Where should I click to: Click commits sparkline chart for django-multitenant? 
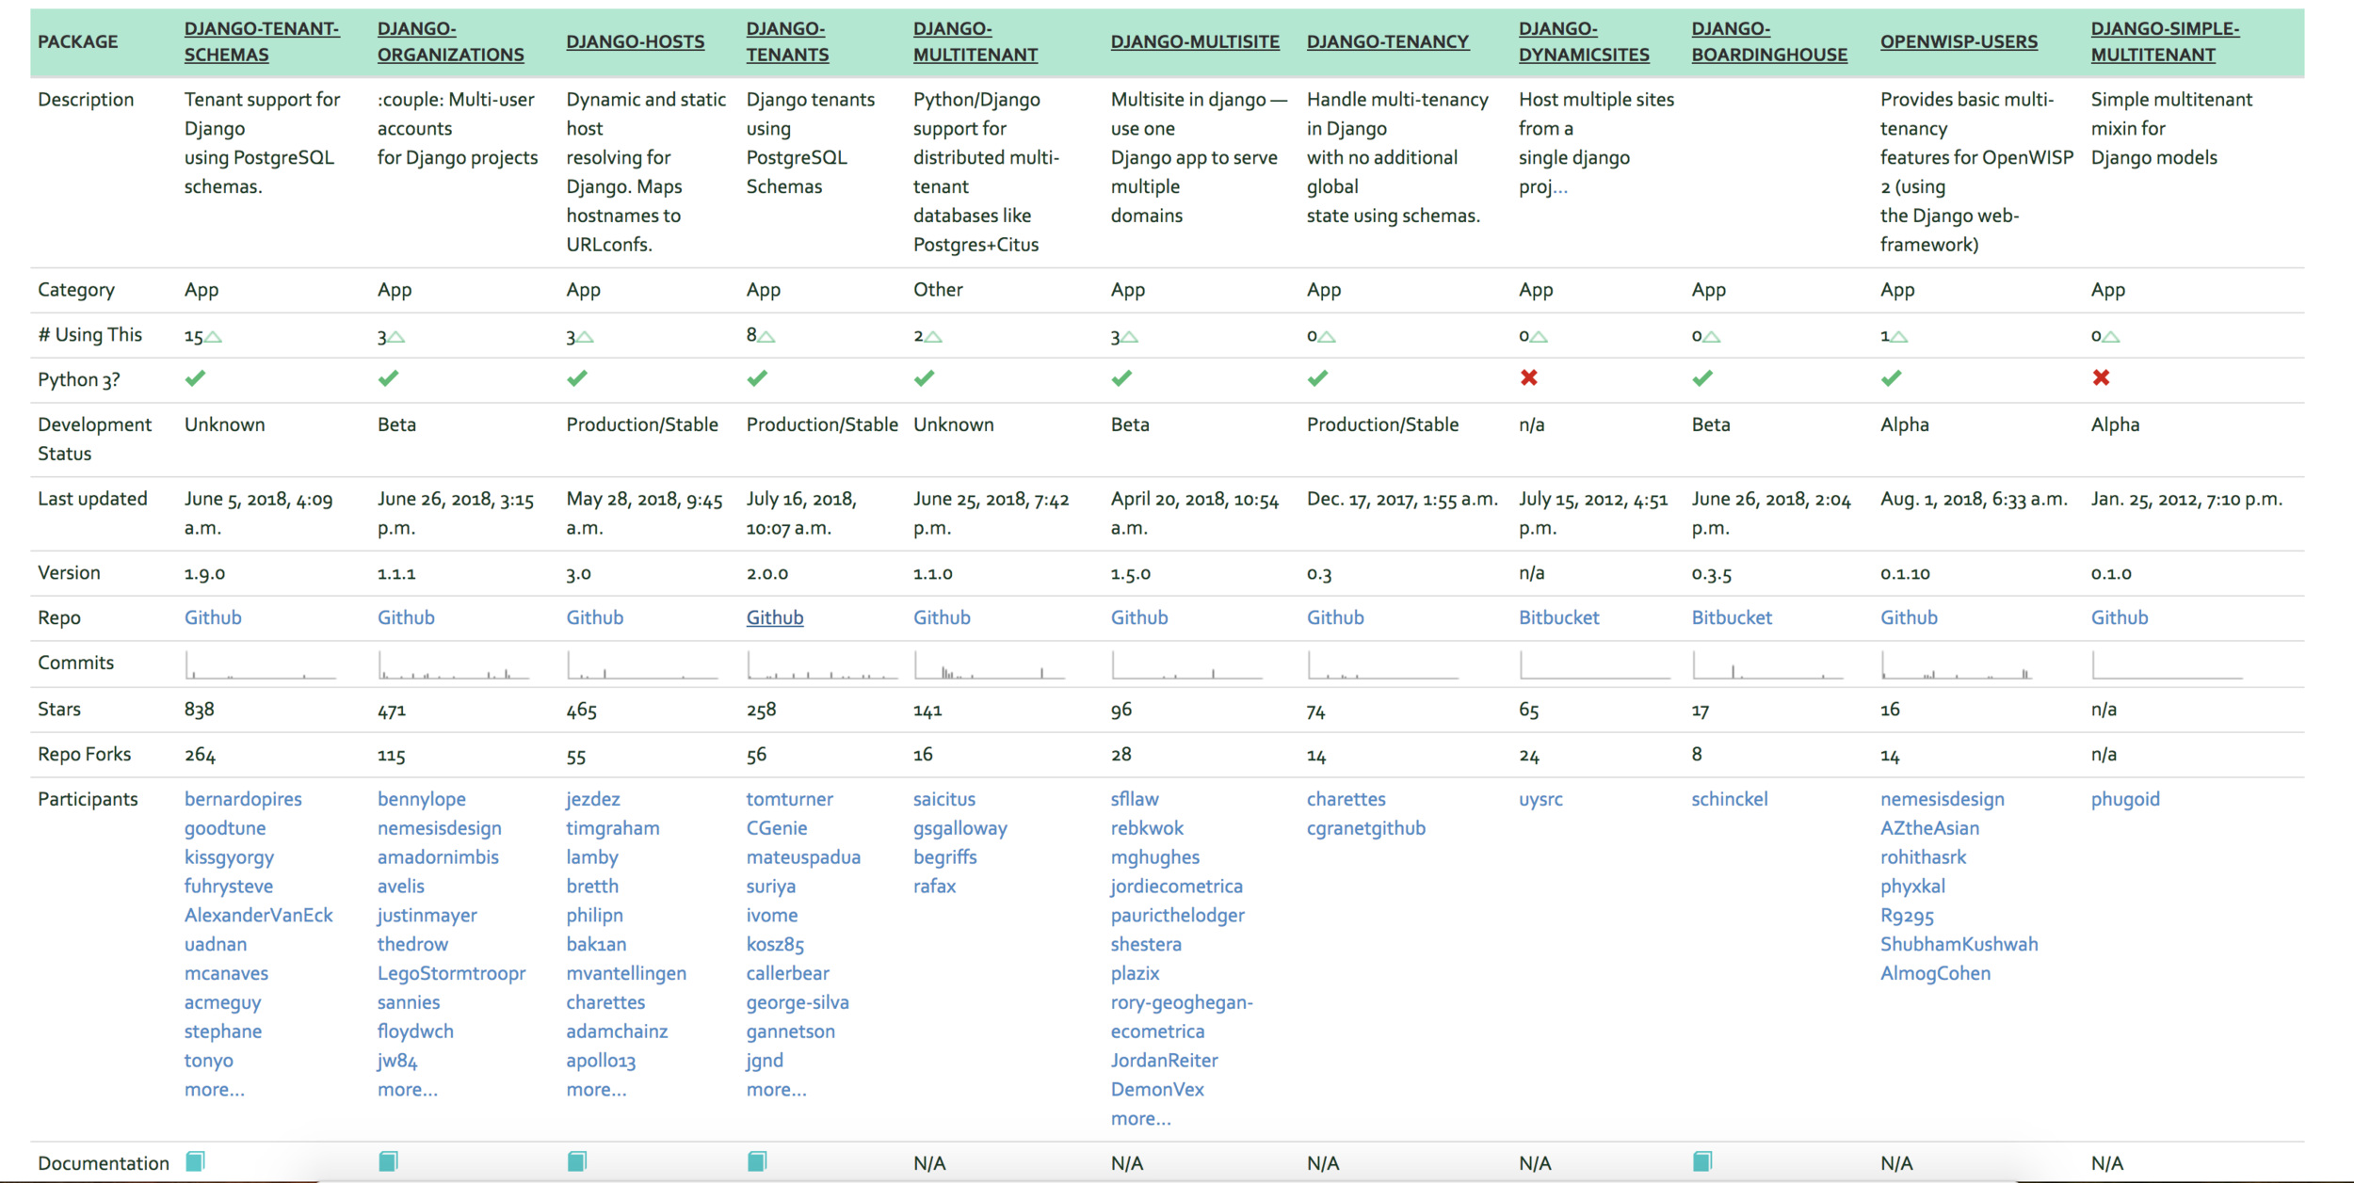(989, 665)
